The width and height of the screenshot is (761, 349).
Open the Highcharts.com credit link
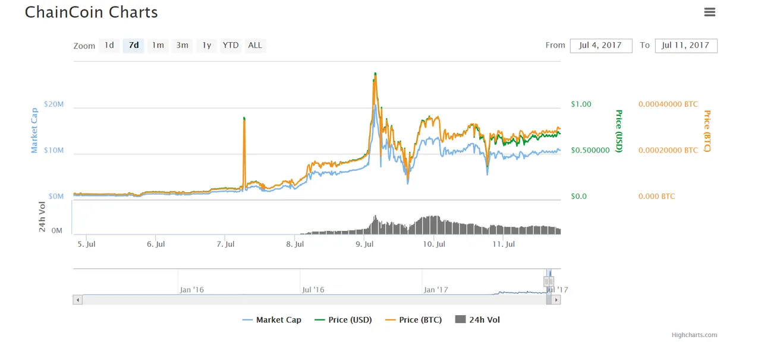point(694,335)
